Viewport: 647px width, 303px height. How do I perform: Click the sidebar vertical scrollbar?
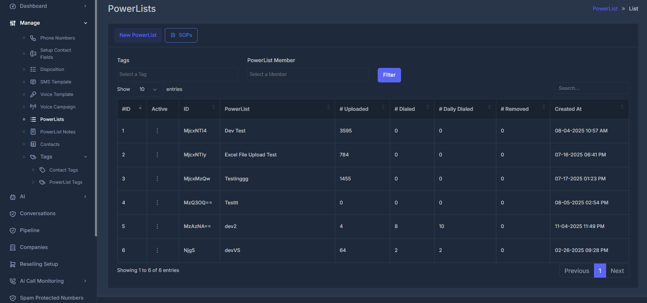click(96, 118)
